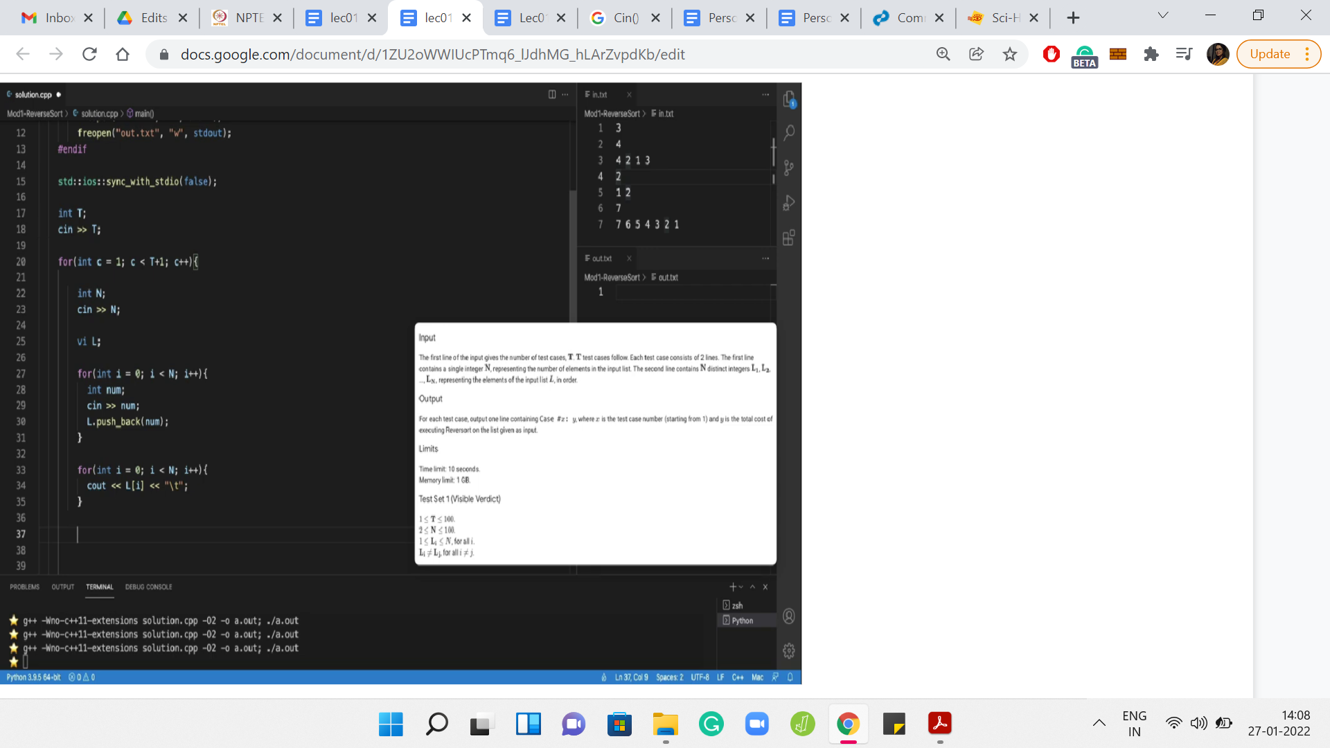The height and width of the screenshot is (748, 1330).
Task: Click the new terminal plus icon
Action: [x=733, y=587]
